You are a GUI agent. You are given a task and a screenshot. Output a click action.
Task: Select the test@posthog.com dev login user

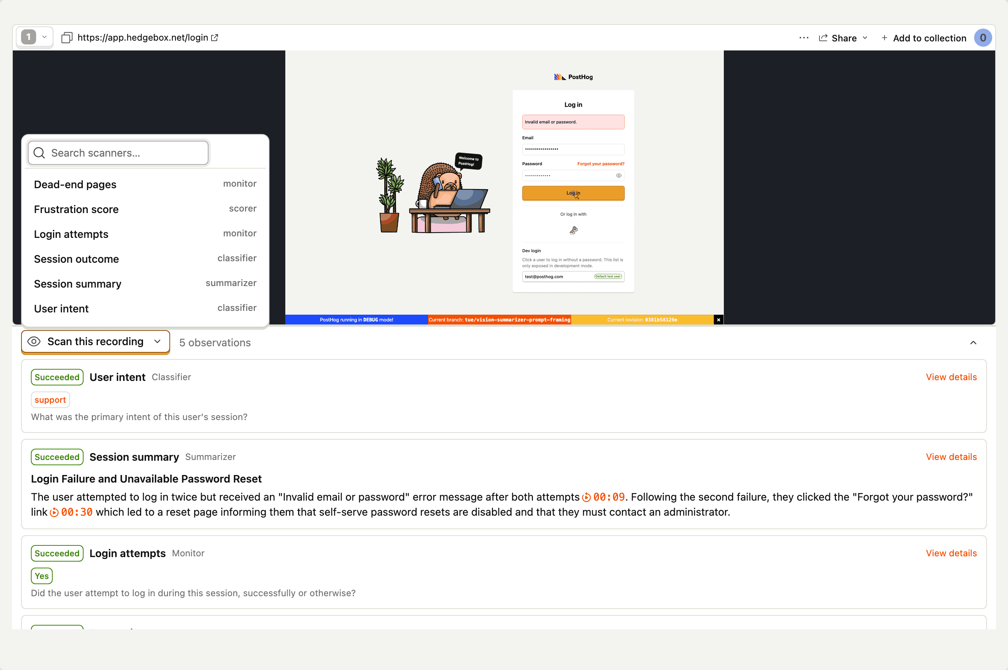click(x=573, y=276)
